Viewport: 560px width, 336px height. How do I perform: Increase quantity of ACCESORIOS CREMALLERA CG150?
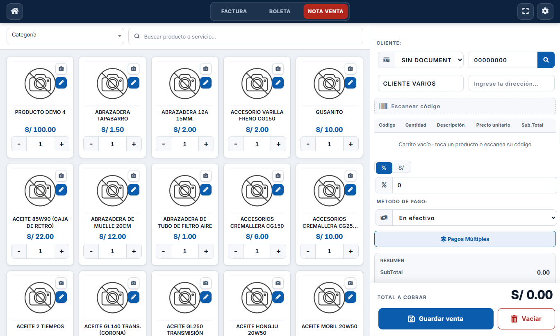(x=278, y=251)
